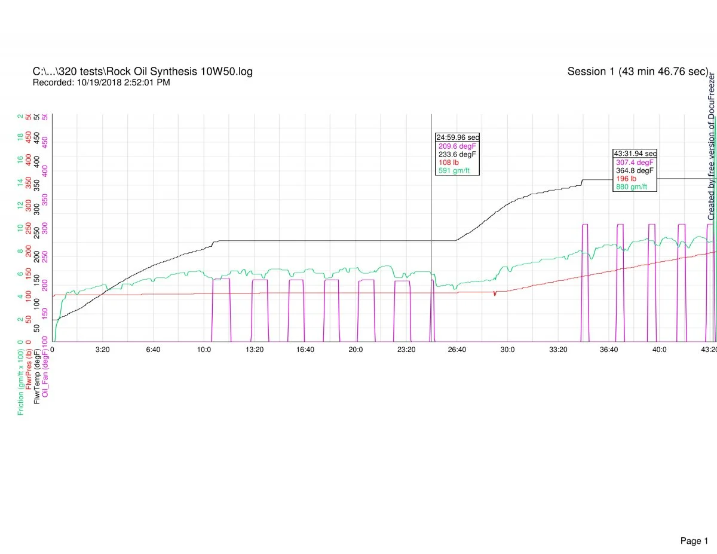Image resolution: width=717 pixels, height=554 pixels.
Task: Select the Recorded 10/19/2018 timestamp line
Action: coord(101,82)
